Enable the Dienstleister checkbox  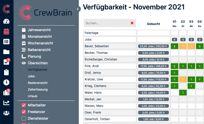pos(24,118)
